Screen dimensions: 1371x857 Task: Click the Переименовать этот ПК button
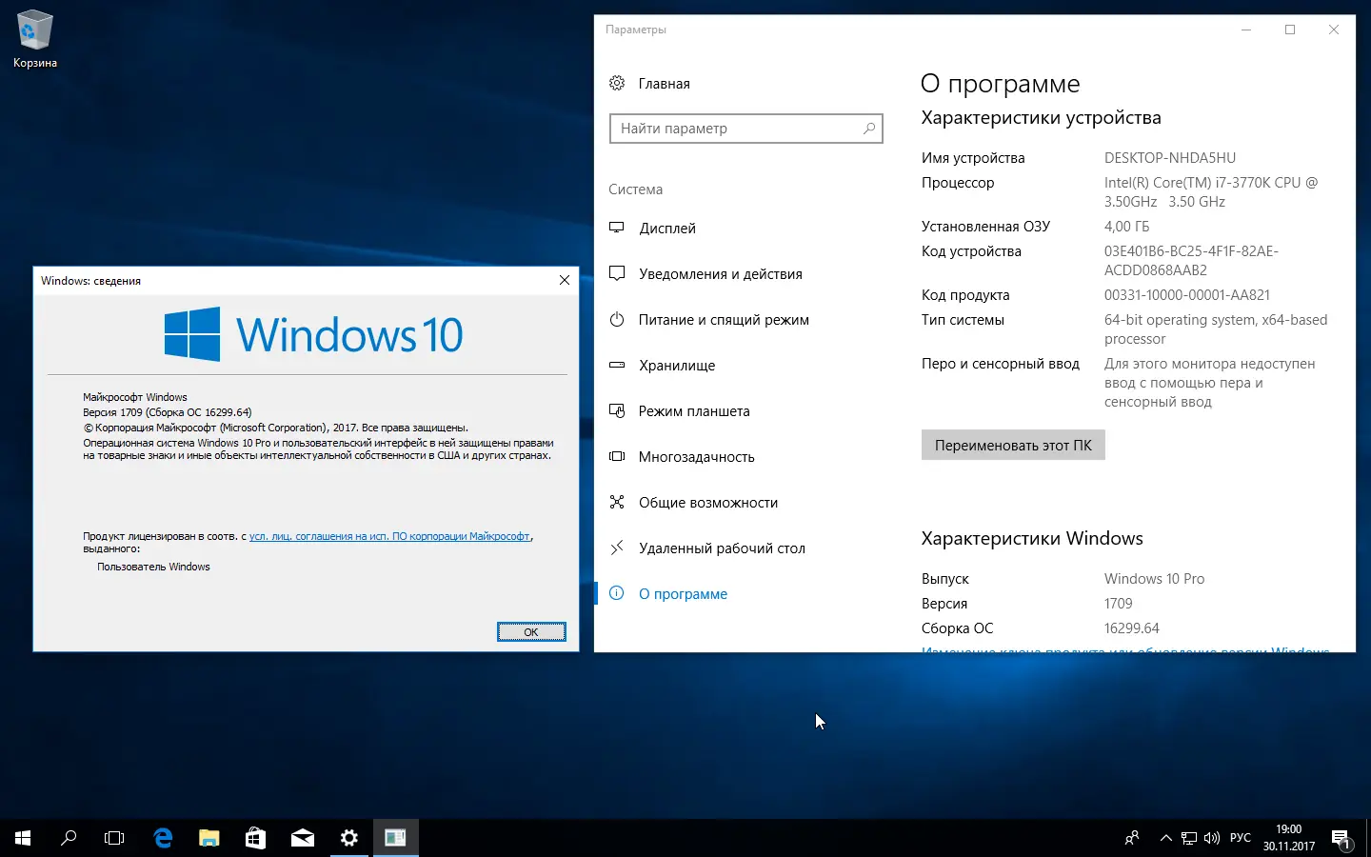click(1012, 444)
